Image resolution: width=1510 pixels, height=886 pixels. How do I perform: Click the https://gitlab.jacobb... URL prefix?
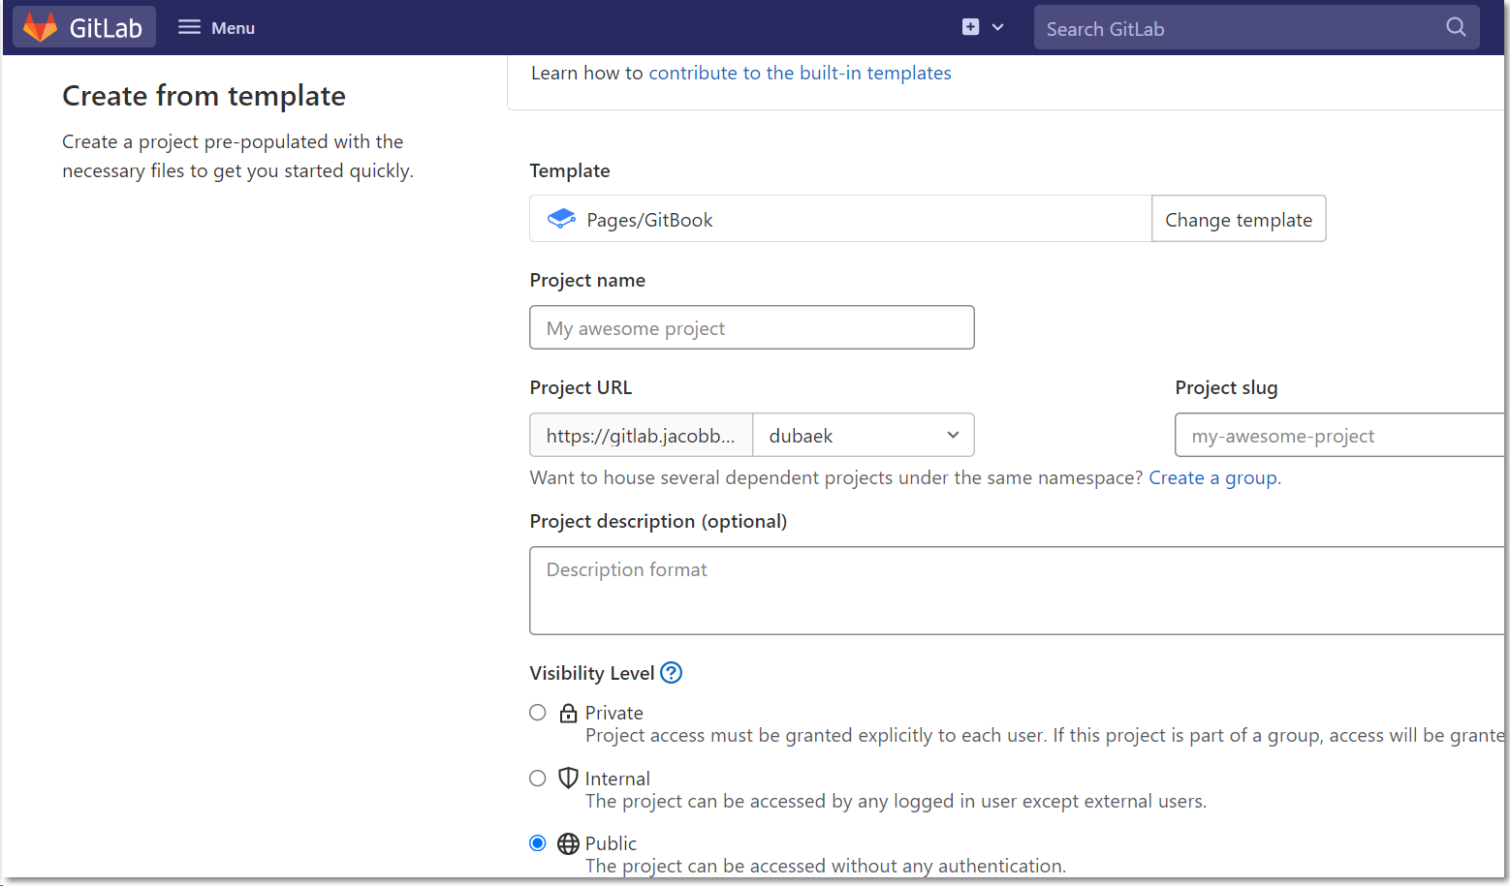pyautogui.click(x=641, y=435)
